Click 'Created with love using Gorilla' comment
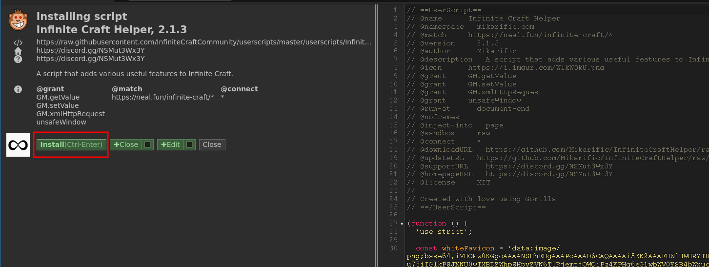The height and width of the screenshot is (267, 709). tap(481, 199)
